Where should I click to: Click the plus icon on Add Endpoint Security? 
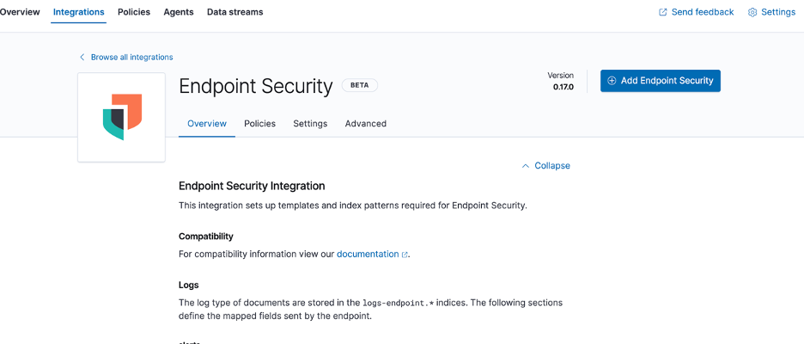click(x=612, y=81)
